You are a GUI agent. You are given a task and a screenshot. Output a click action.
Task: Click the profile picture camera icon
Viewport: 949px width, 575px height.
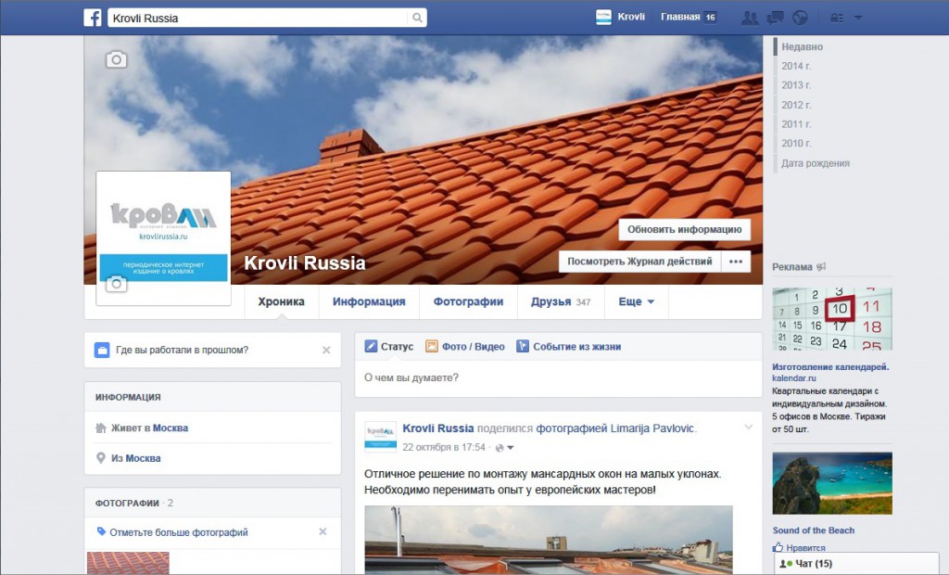point(116,284)
